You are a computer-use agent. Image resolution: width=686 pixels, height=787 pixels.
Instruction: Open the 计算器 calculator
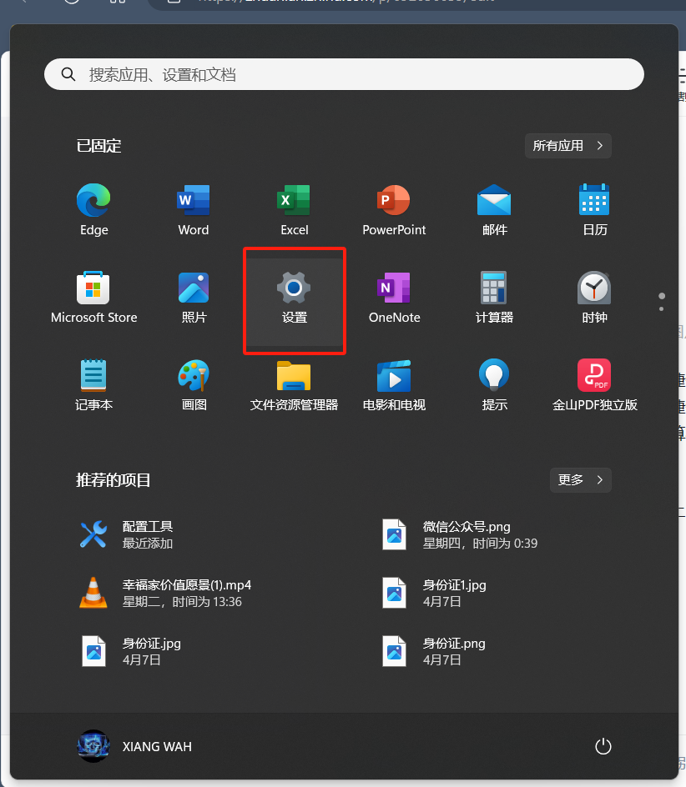(494, 297)
